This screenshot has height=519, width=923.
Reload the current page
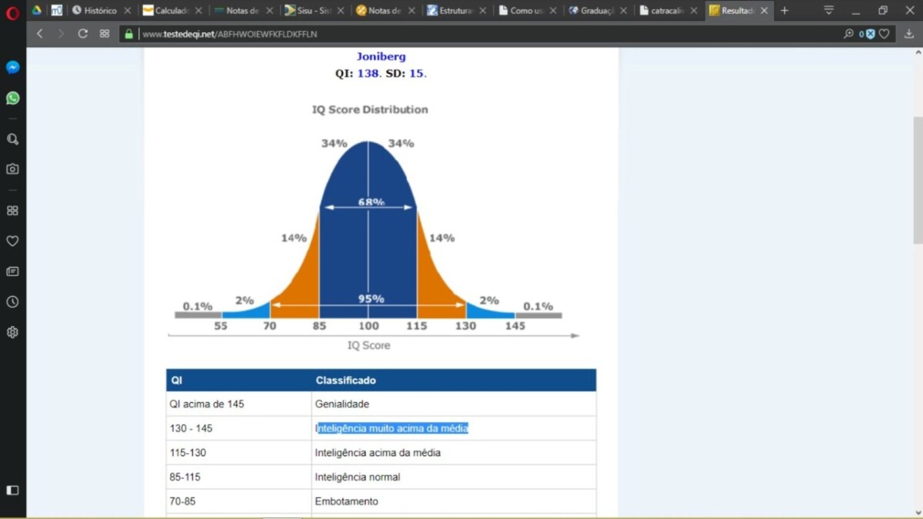pos(83,34)
